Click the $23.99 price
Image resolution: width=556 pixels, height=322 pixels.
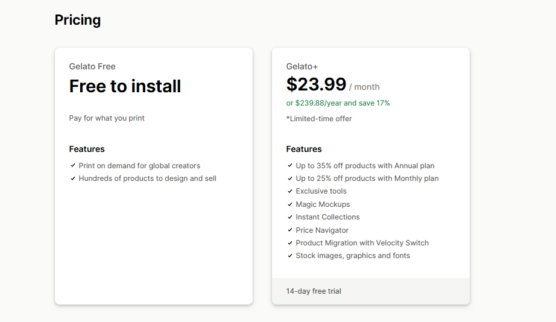pos(316,84)
